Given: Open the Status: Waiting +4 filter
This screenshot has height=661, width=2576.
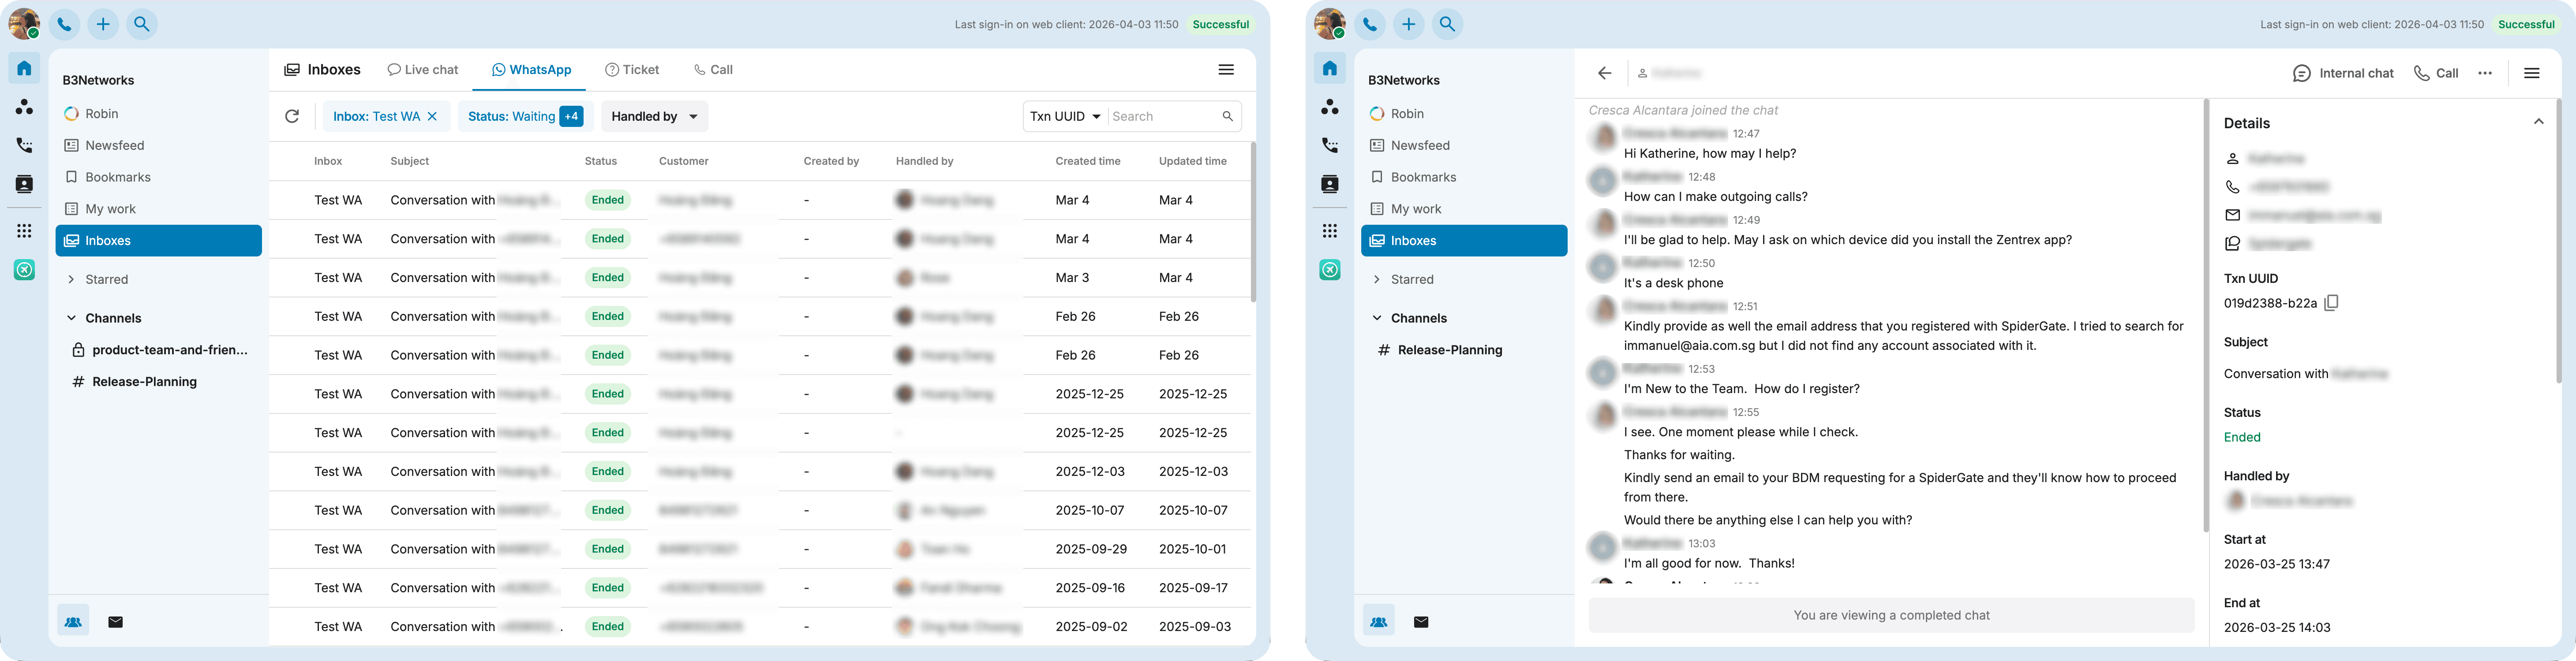Looking at the screenshot, I should 526,117.
